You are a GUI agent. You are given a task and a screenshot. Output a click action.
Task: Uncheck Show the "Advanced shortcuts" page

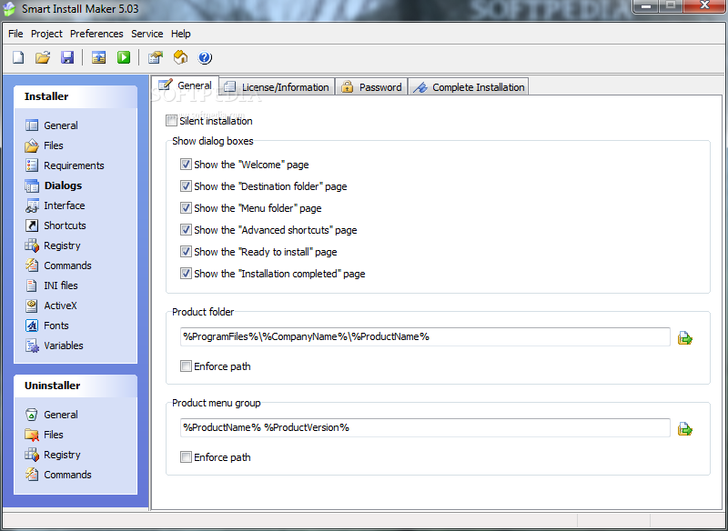point(186,229)
